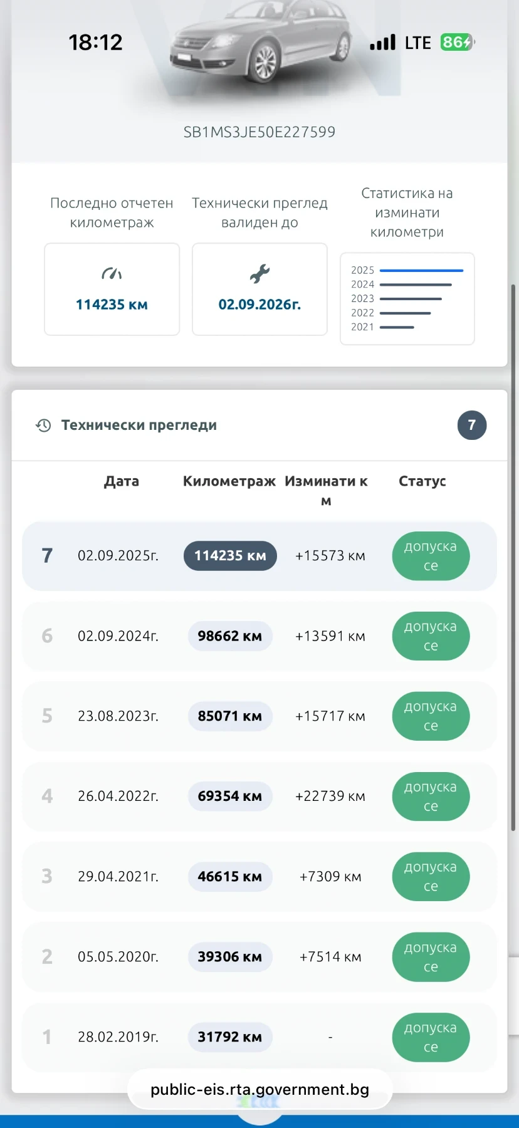Tap the battery indicator showing 86
This screenshot has height=1128, width=519.
click(458, 42)
